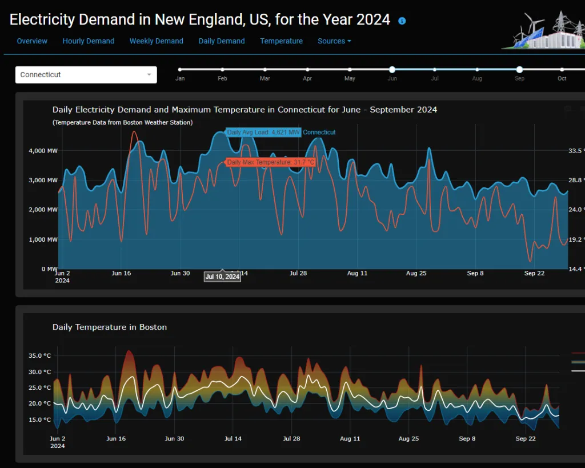This screenshot has height=468, width=585.
Task: Open the Daily Demand page
Action: point(221,41)
